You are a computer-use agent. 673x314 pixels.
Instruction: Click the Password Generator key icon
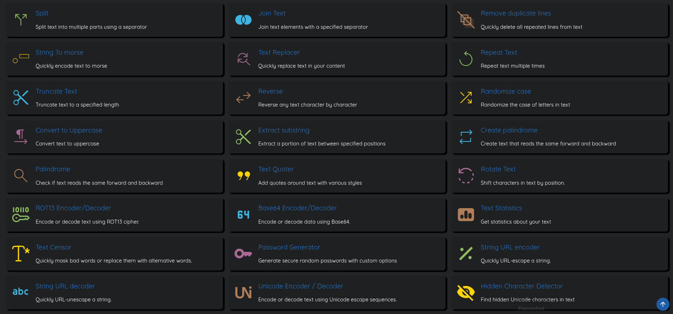(x=243, y=254)
